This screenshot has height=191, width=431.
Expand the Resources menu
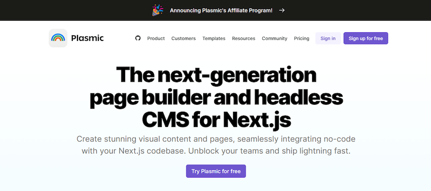click(x=244, y=38)
